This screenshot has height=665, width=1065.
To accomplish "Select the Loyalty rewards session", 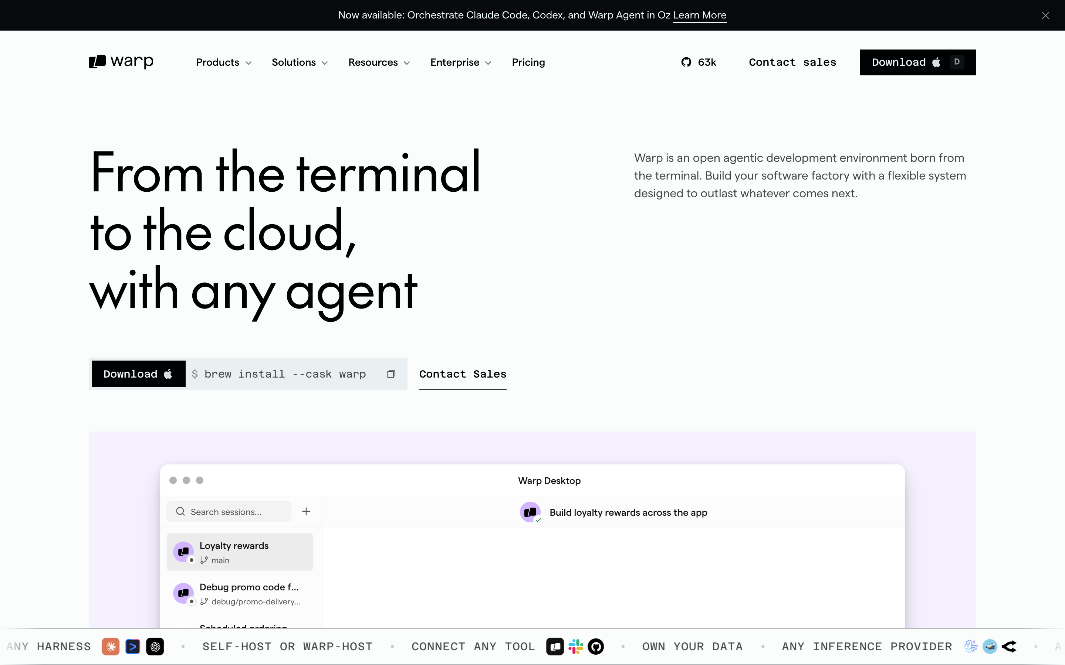I will tap(240, 552).
